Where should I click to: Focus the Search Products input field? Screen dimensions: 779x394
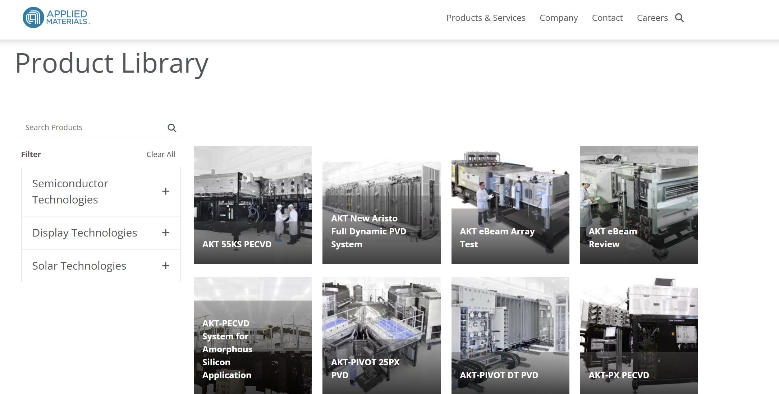click(x=92, y=128)
